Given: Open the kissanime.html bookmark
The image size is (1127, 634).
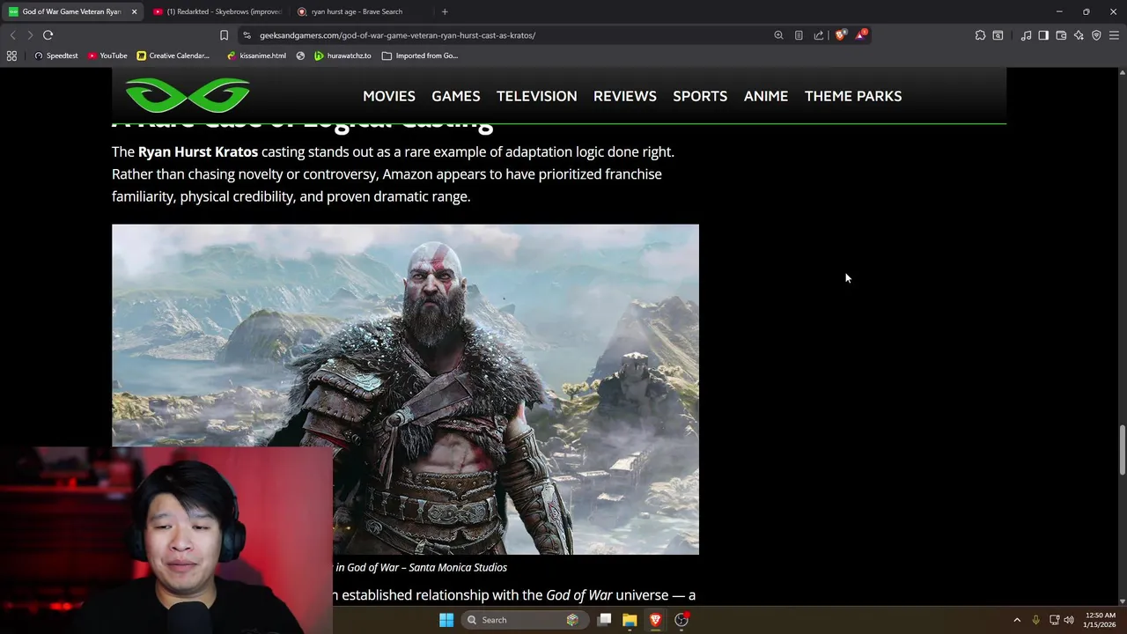Looking at the screenshot, I should [256, 55].
